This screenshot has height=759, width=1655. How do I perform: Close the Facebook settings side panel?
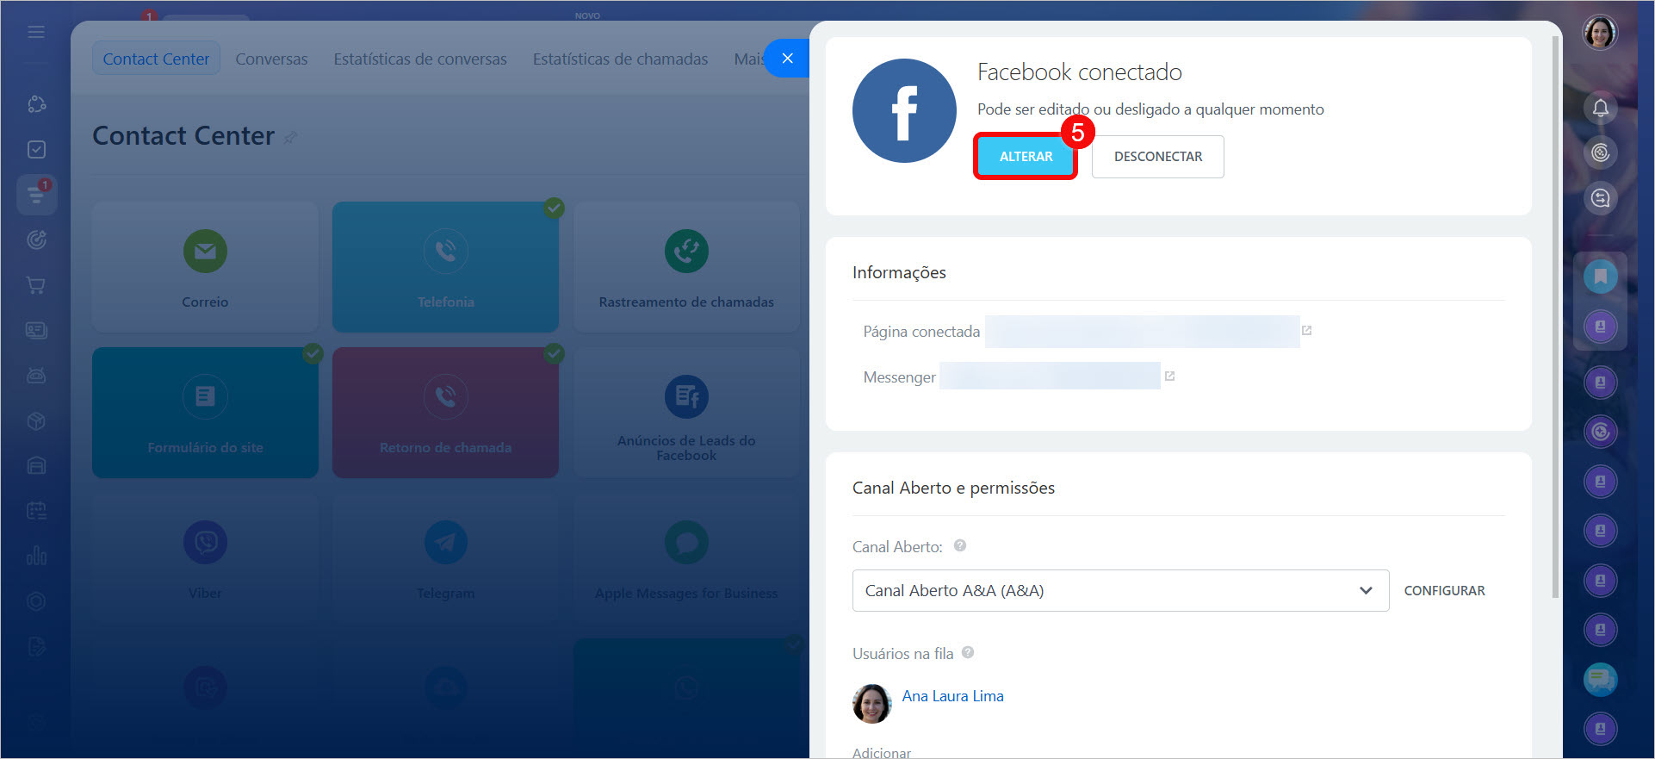(787, 59)
